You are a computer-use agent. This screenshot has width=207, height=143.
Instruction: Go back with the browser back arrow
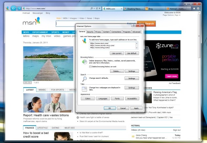coord(13,9)
